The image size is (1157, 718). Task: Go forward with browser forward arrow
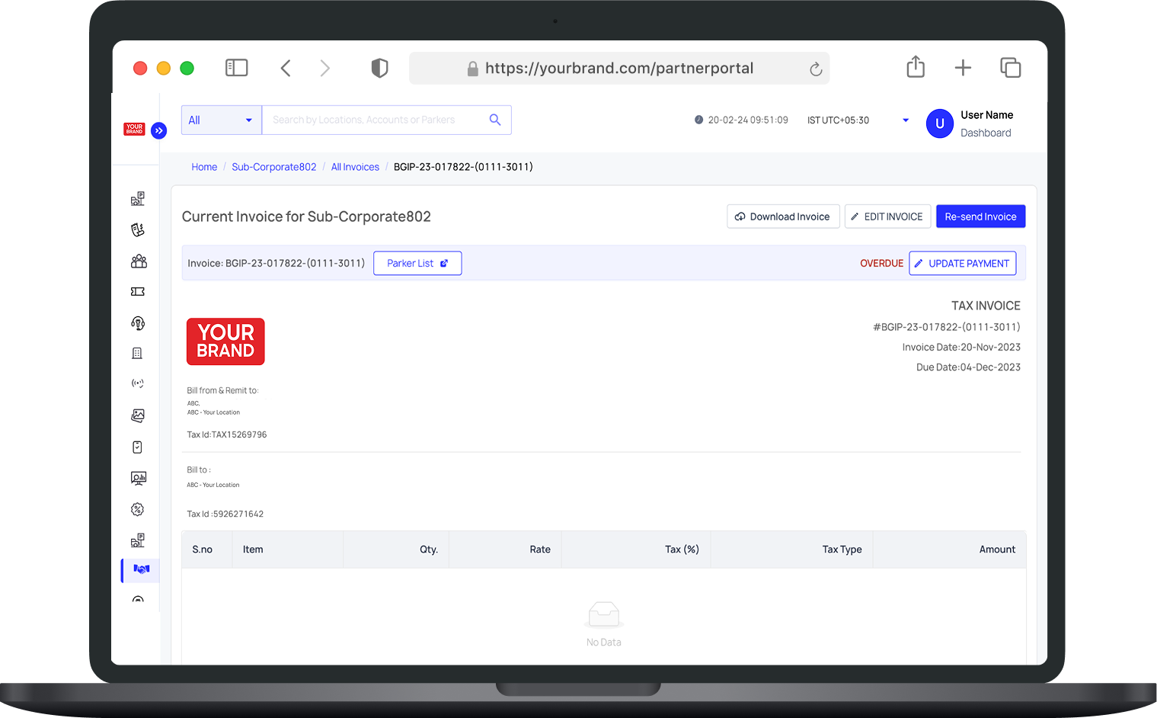click(x=325, y=69)
